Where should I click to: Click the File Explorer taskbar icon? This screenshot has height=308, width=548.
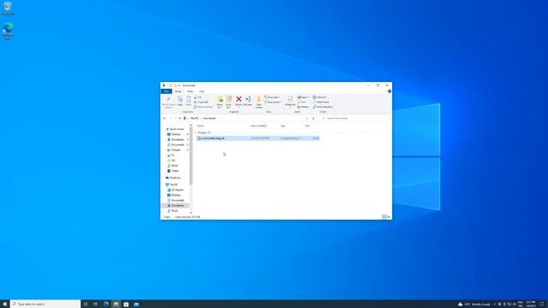click(x=116, y=305)
